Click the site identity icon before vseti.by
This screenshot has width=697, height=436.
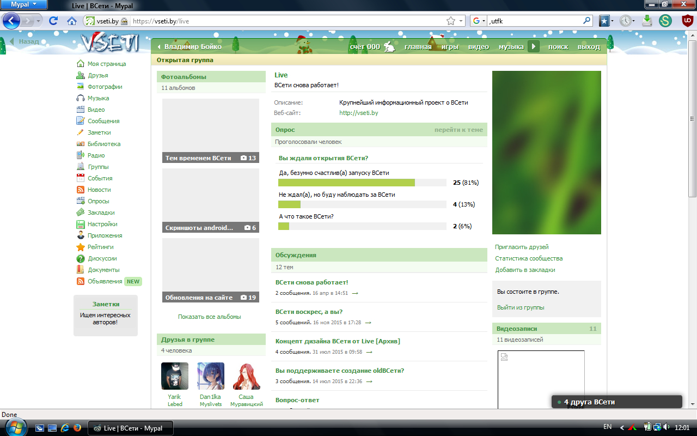coord(89,21)
